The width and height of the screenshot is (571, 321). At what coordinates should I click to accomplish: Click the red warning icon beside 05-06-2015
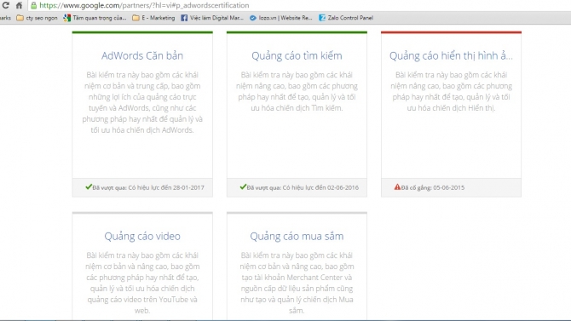397,187
